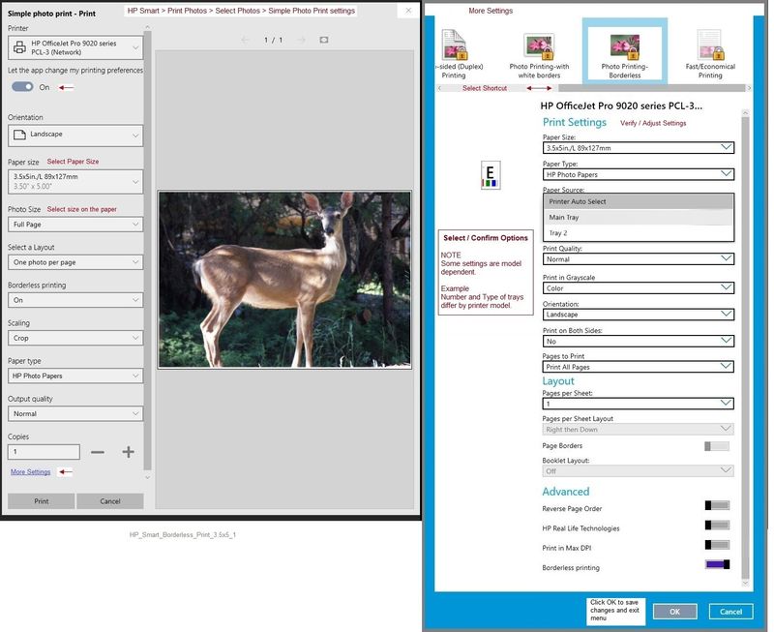
Task: Open Scaling Crop dropdown
Action: [75, 338]
